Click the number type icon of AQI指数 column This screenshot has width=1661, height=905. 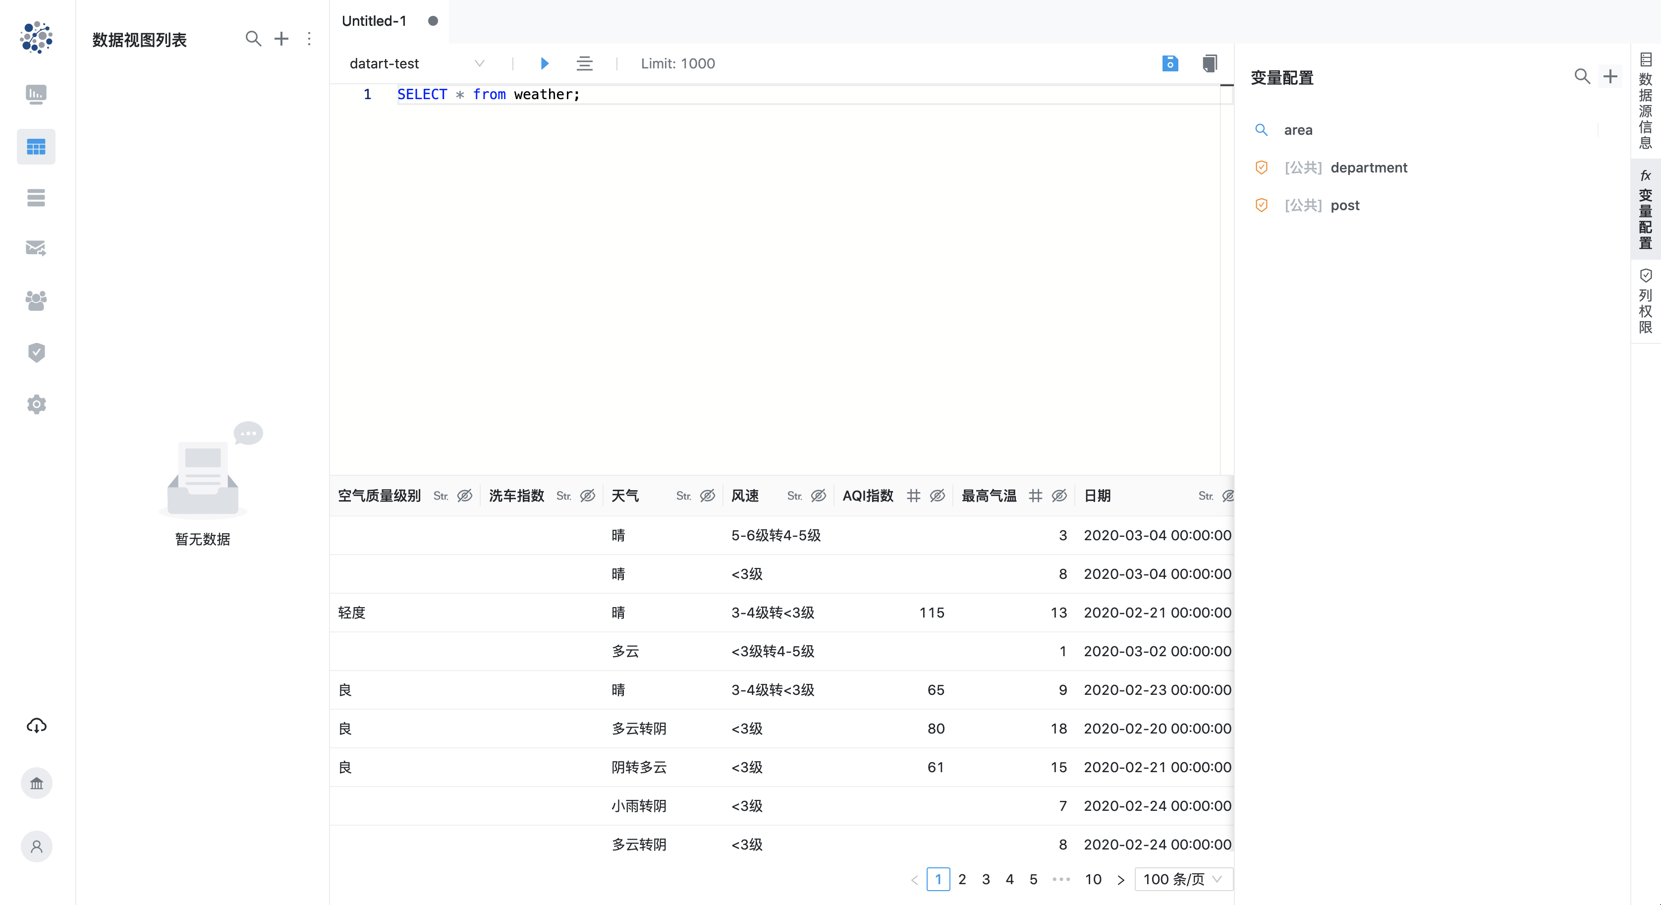pos(913,496)
